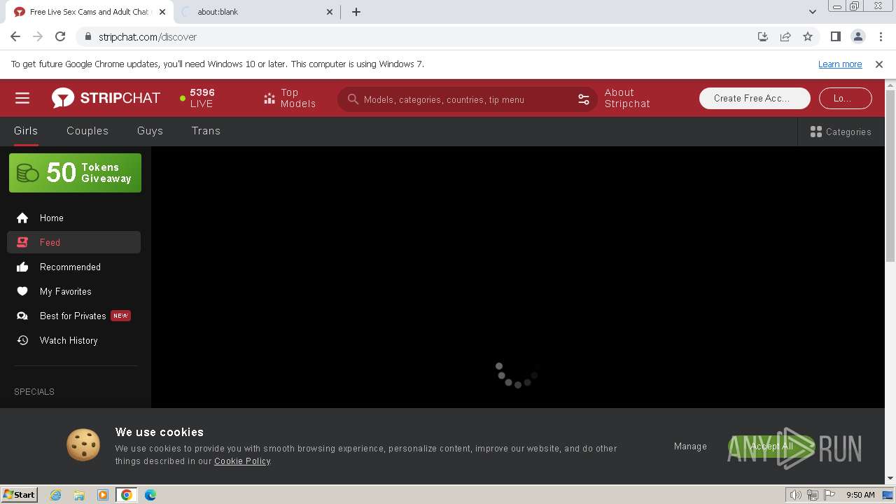Focus the models search field

point(467,99)
